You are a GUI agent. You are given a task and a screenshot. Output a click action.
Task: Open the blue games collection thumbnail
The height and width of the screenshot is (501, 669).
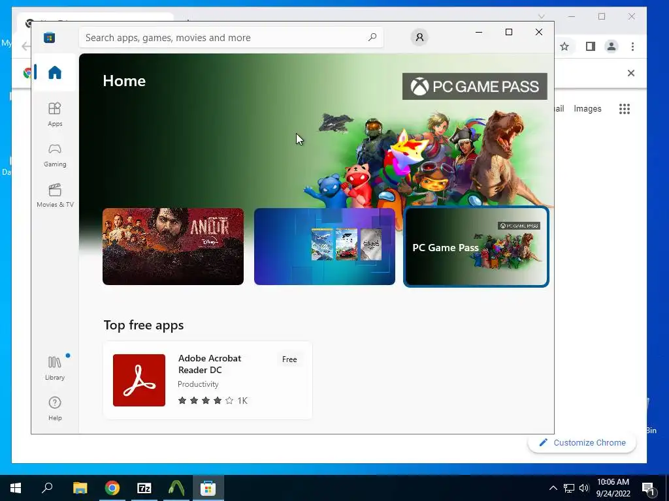(x=325, y=246)
